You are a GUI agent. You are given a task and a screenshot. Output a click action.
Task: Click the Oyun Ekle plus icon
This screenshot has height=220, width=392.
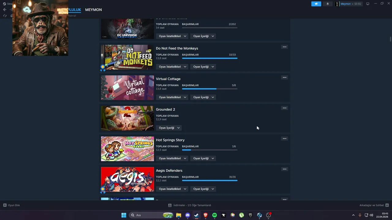(x=5, y=205)
